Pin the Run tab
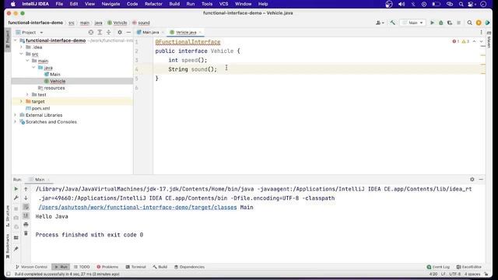 (x=16, y=249)
